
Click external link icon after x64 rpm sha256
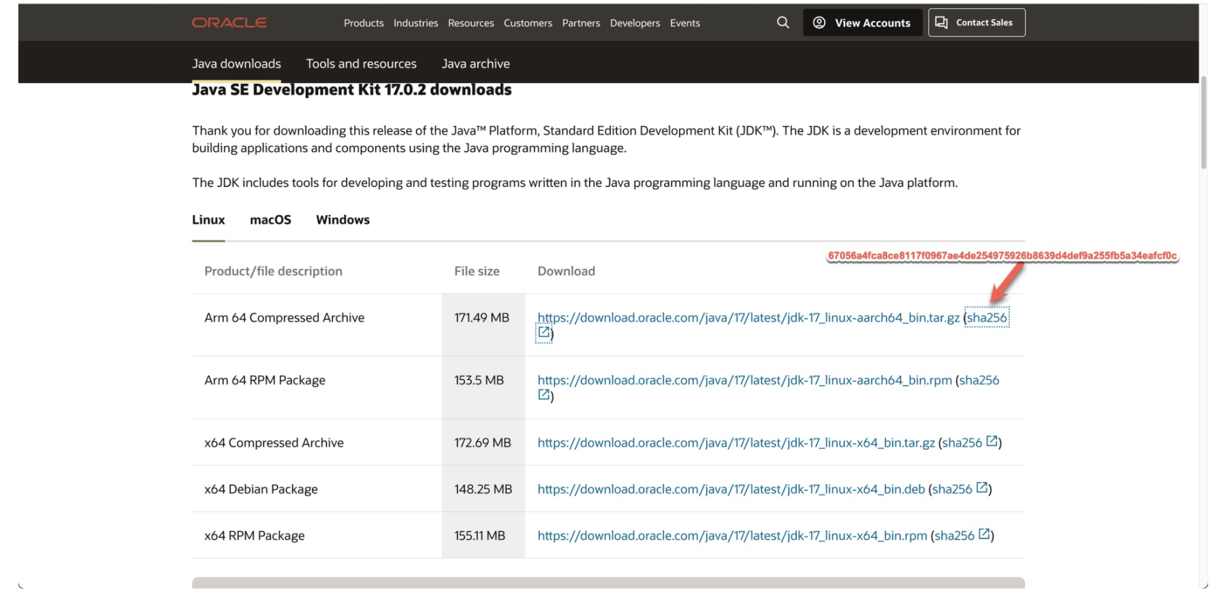984,534
